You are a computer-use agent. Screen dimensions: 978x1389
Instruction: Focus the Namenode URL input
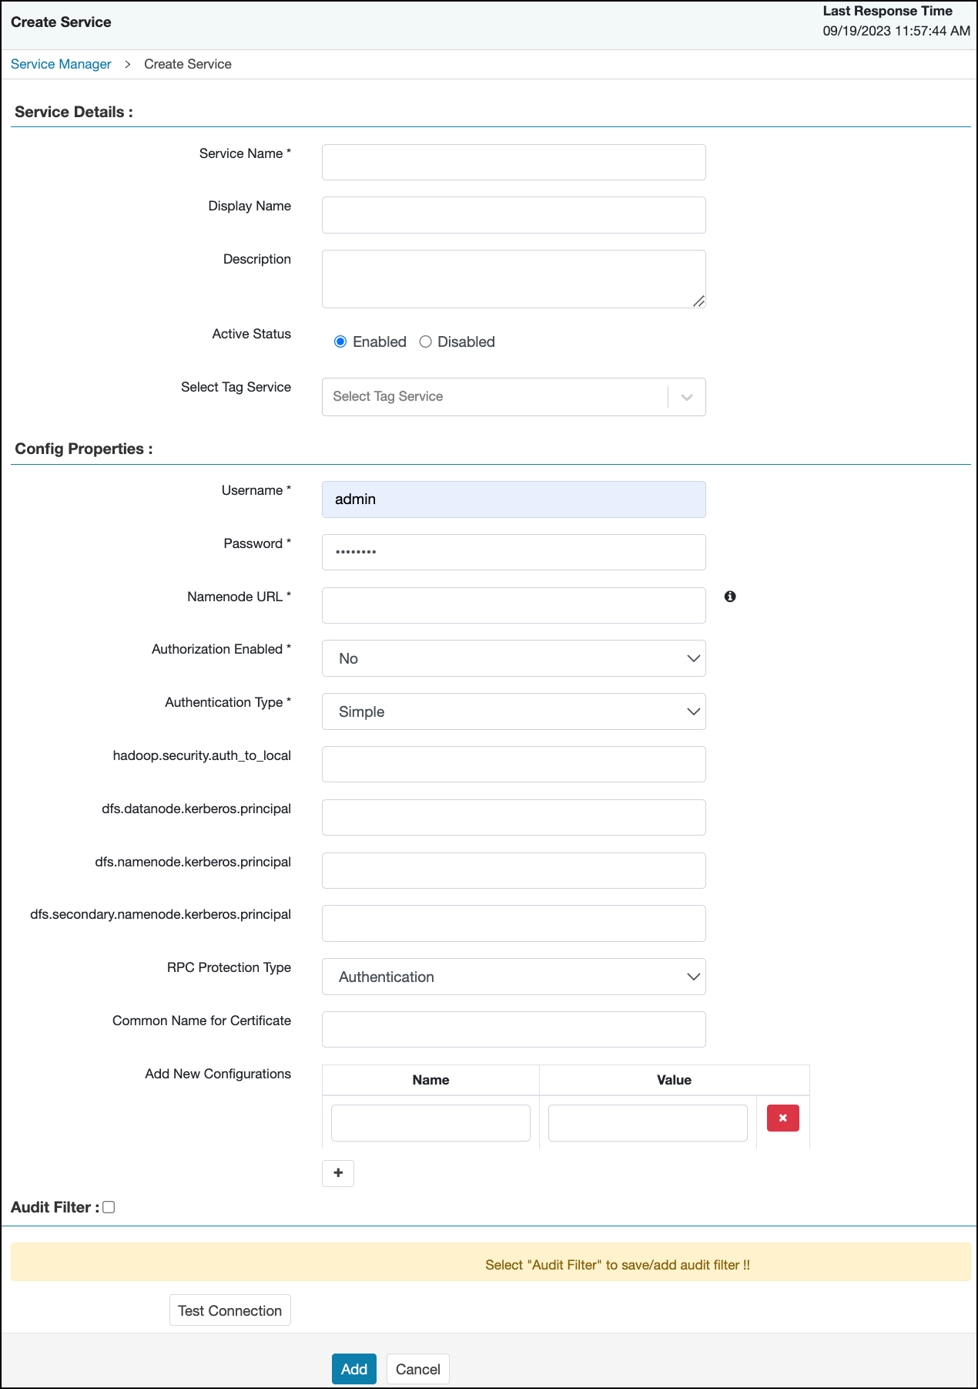pyautogui.click(x=513, y=605)
